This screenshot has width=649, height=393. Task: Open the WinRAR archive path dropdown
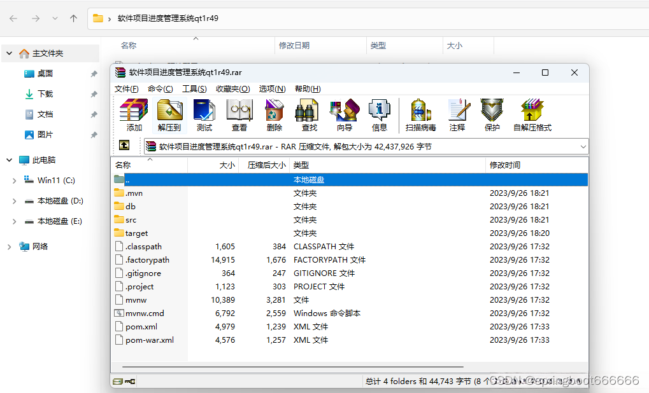coord(583,147)
